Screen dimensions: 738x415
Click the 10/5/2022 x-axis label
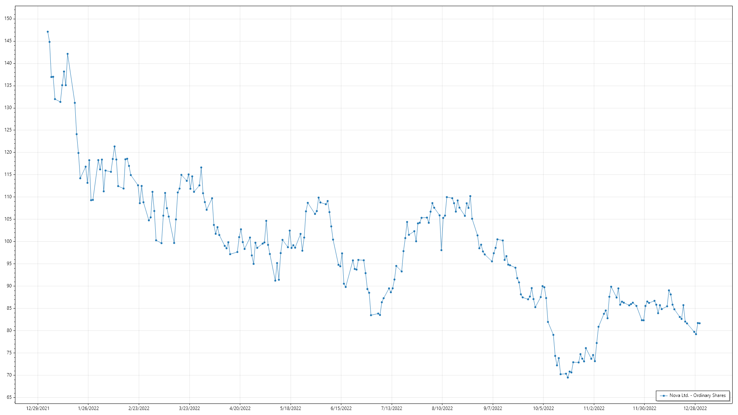pyautogui.click(x=543, y=408)
